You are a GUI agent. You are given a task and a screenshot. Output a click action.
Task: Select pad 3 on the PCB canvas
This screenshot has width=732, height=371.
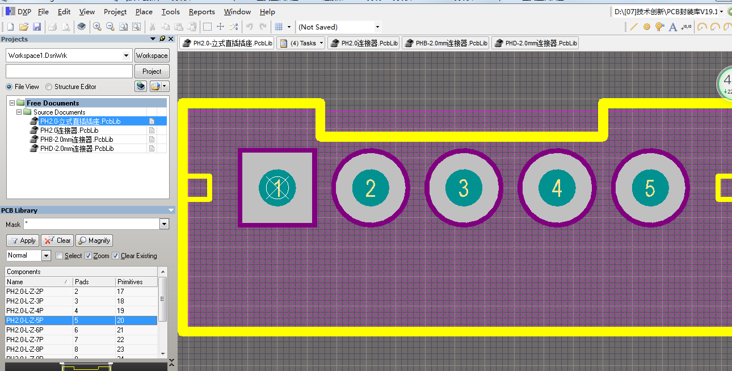tap(464, 188)
